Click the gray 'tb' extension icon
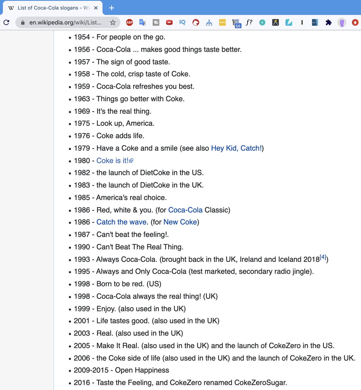361x390 pixels. tap(156, 22)
